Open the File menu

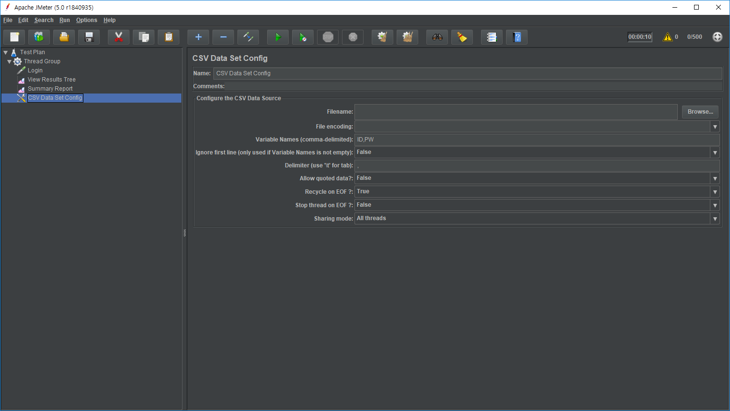click(x=8, y=20)
